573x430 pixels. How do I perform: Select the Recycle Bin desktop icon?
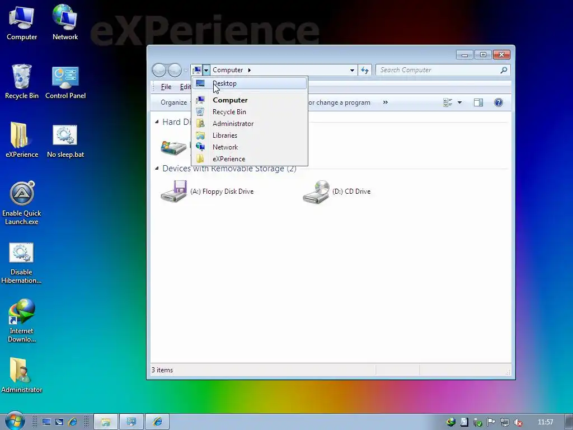tap(22, 82)
